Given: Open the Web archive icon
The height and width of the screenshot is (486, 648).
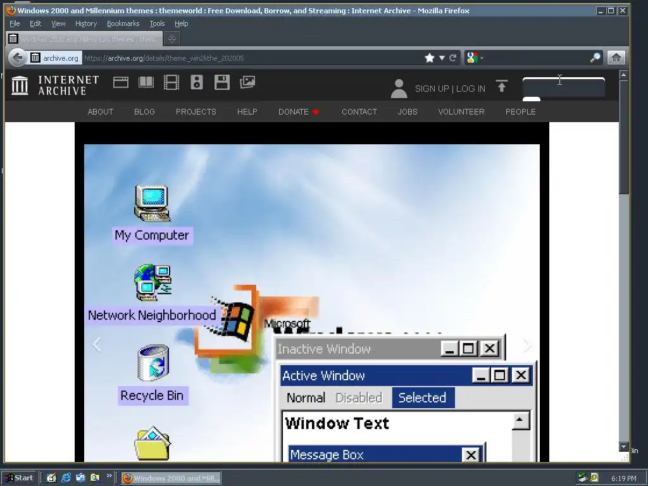Looking at the screenshot, I should point(121,83).
